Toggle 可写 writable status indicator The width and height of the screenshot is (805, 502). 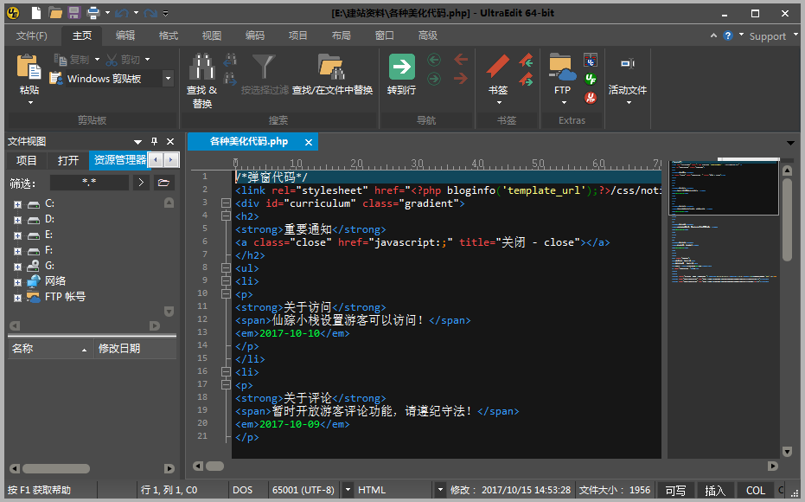pyautogui.click(x=674, y=491)
